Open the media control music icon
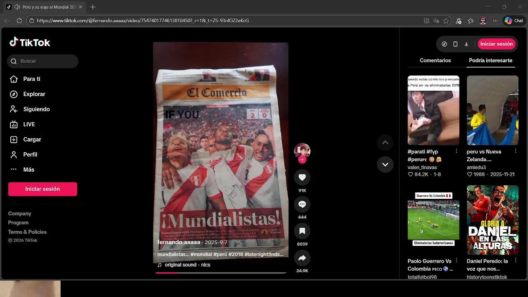This screenshot has height=297, width=528. click(458, 21)
